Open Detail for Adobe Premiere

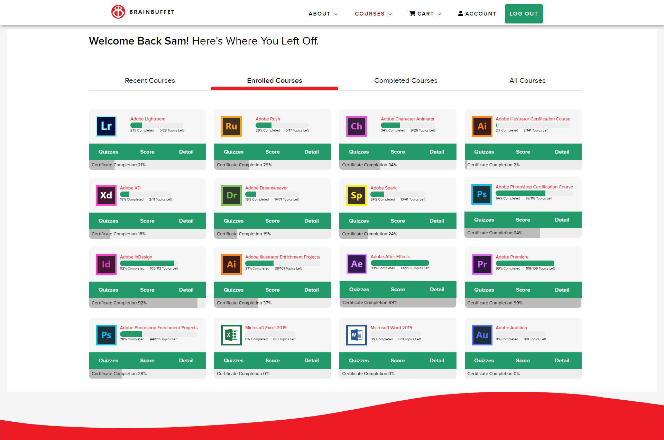[562, 290]
